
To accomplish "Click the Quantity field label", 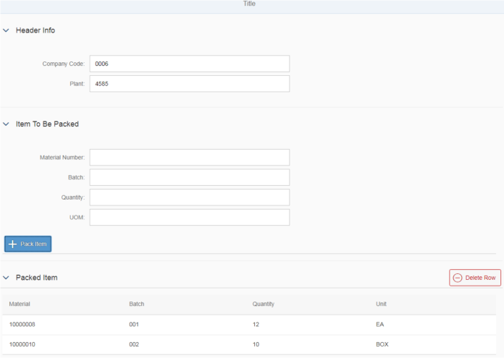I will [73, 197].
